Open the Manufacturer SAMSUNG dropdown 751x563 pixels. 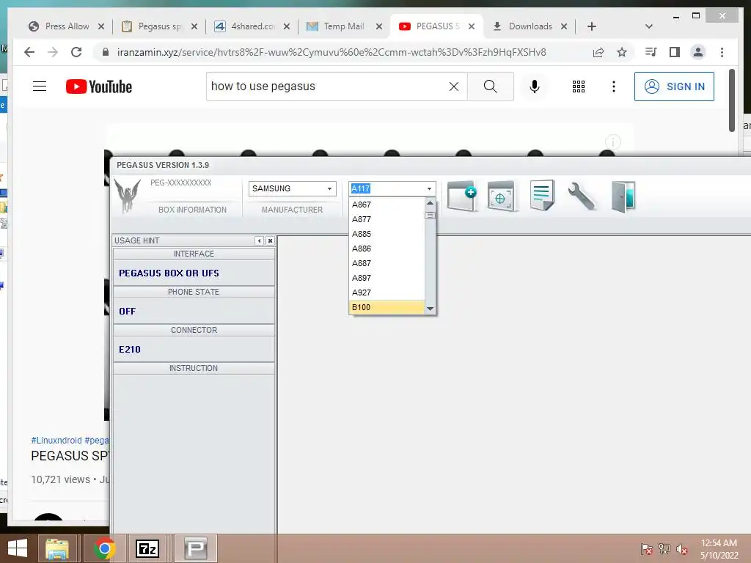292,188
